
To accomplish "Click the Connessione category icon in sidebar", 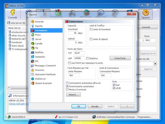I will (x=32, y=30).
